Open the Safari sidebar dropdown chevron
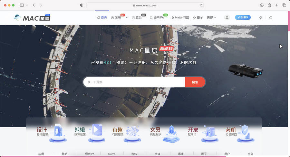The width and height of the screenshot is (290, 157). pos(27,5)
